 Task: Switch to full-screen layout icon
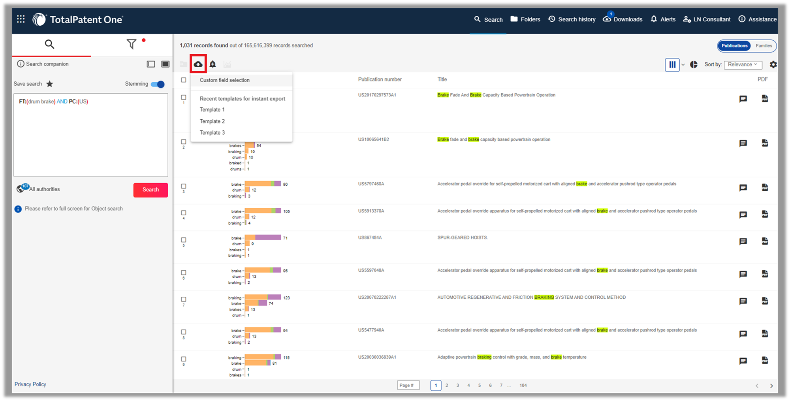point(166,64)
